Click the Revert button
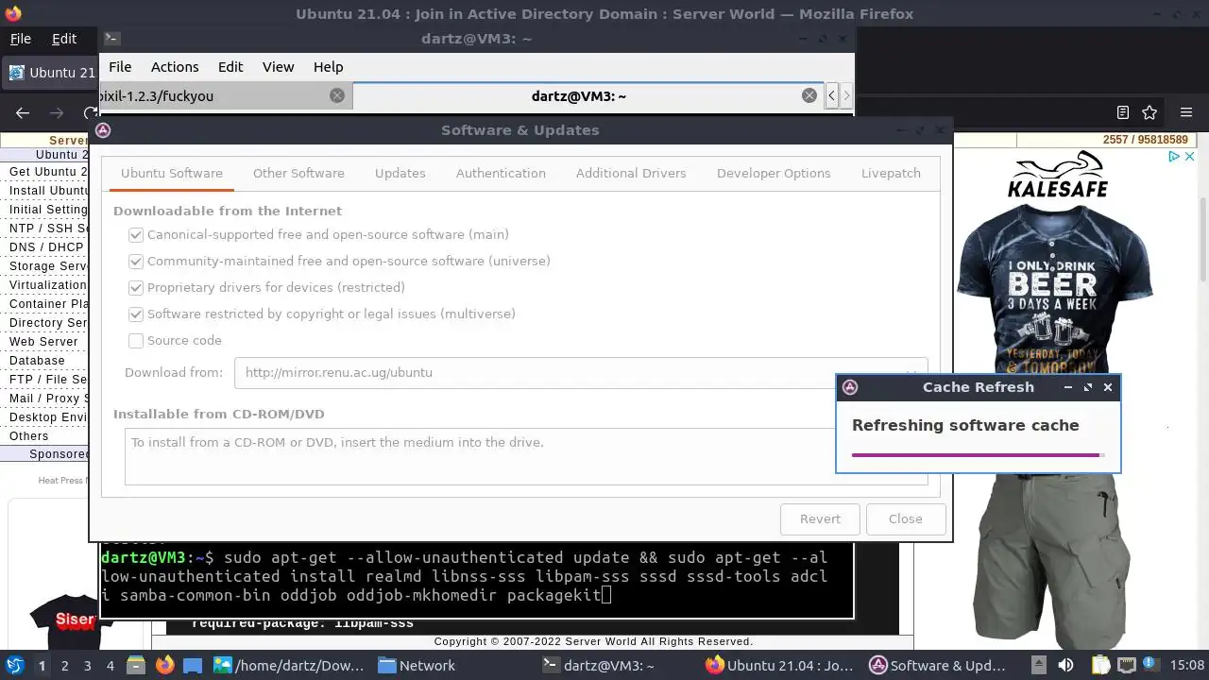Viewport: 1209px width, 680px height. (820, 518)
